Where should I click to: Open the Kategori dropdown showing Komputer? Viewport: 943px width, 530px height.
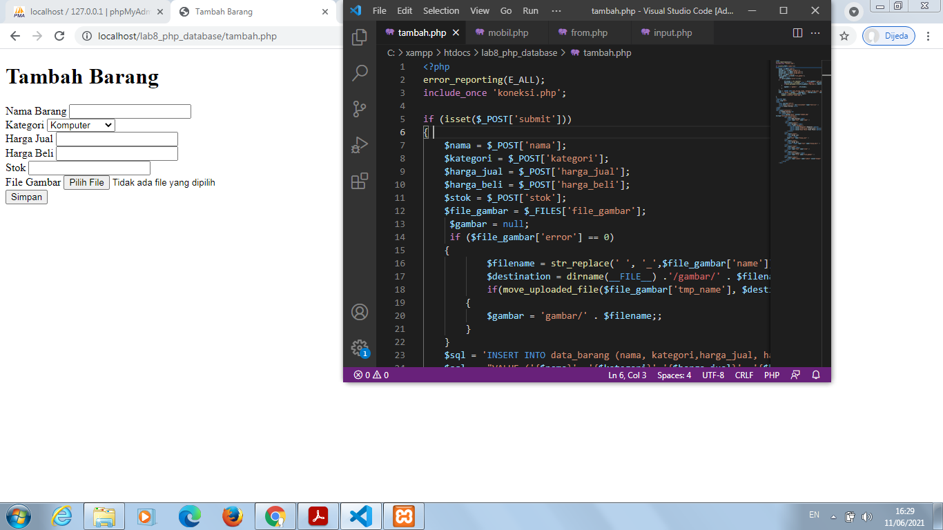point(81,125)
